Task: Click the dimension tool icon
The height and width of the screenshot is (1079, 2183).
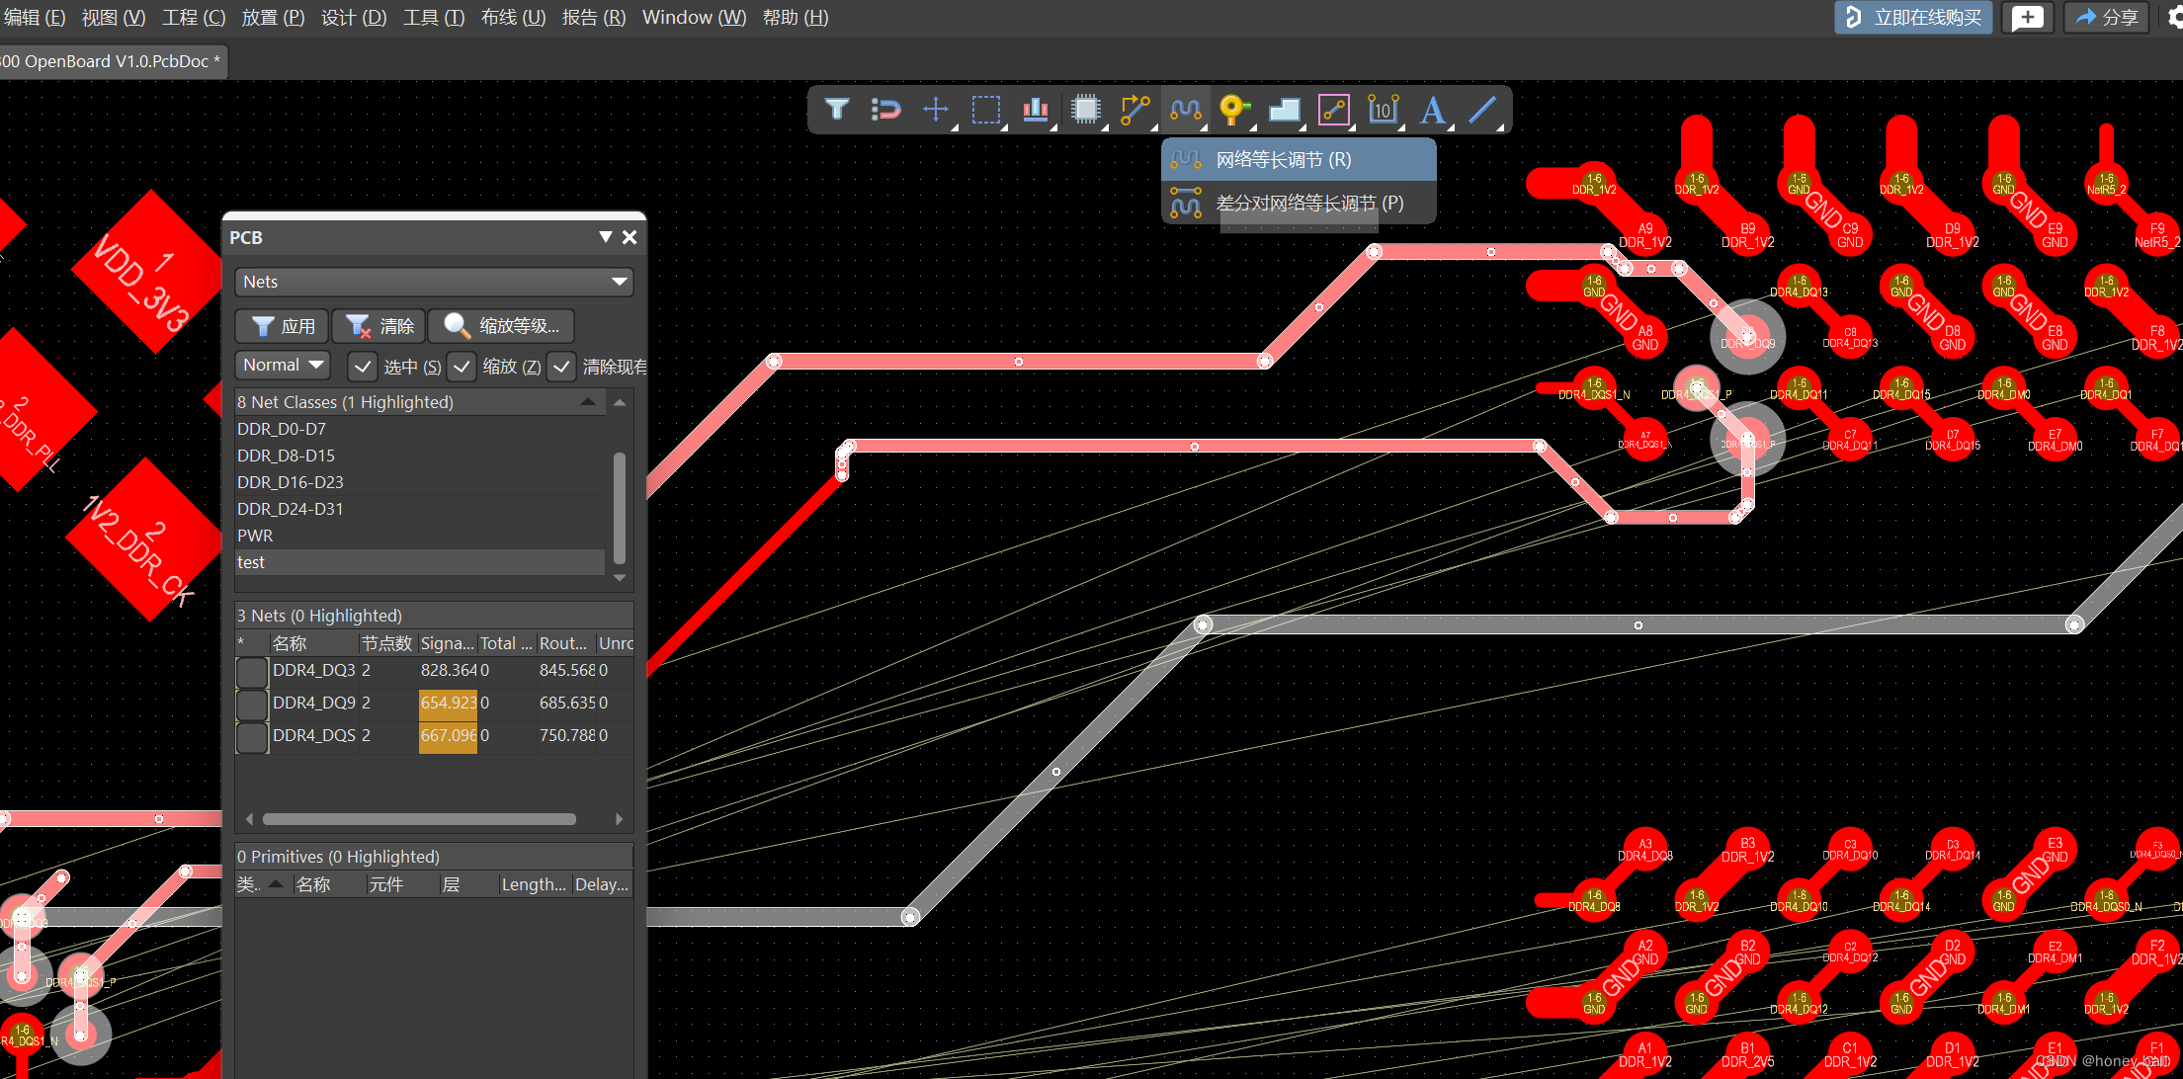Action: pos(1383,110)
